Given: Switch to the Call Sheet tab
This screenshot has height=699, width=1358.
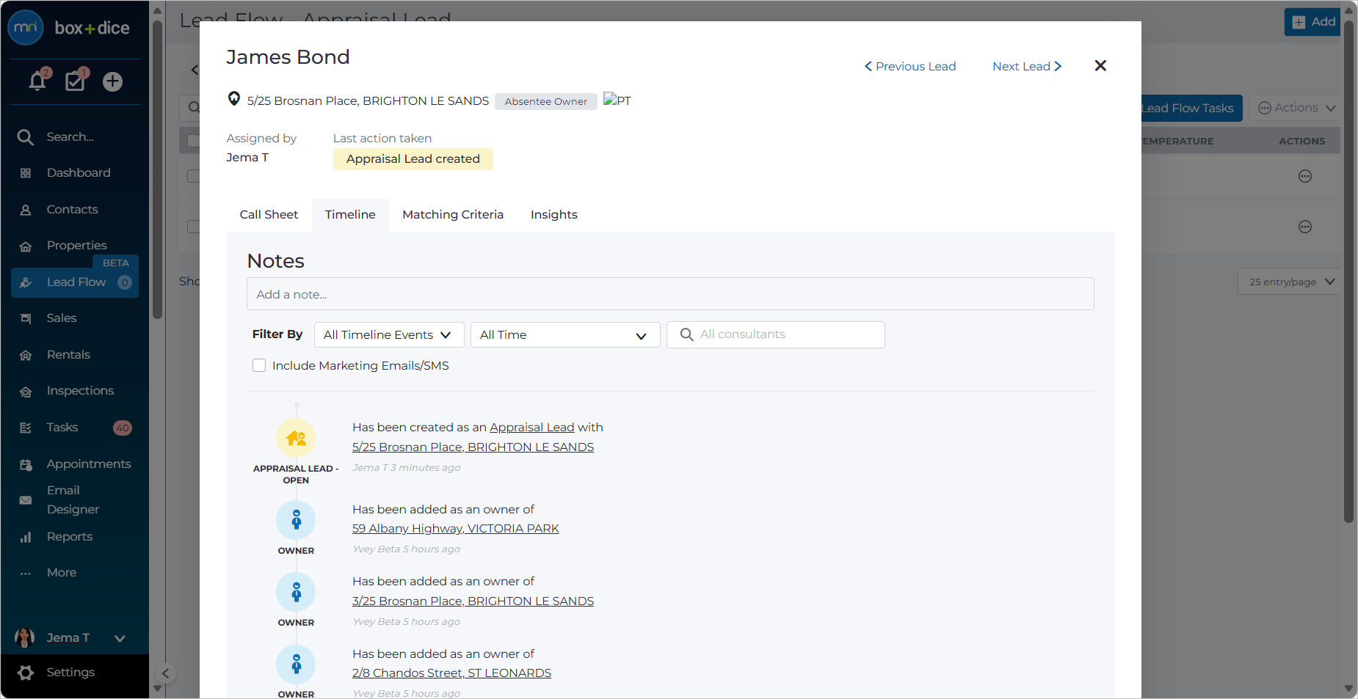Looking at the screenshot, I should coord(269,215).
